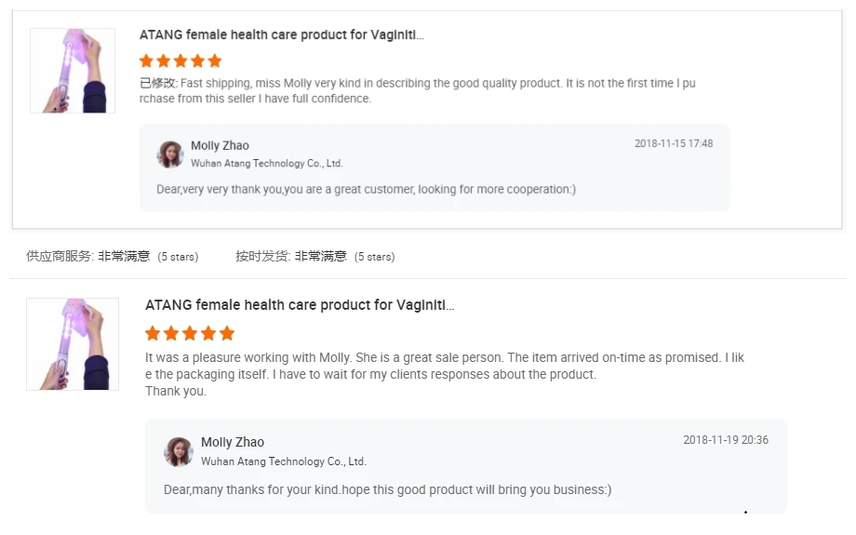Open the ATANG product title above the 'Fast shipping' review
The height and width of the screenshot is (535, 856).
pos(281,35)
